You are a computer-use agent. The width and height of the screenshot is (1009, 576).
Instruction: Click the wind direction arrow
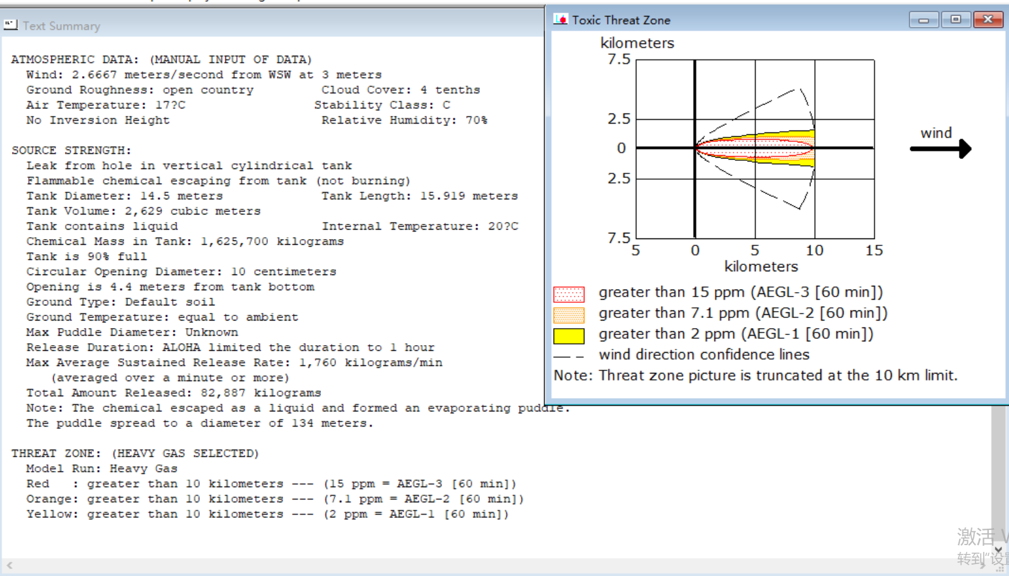(940, 149)
